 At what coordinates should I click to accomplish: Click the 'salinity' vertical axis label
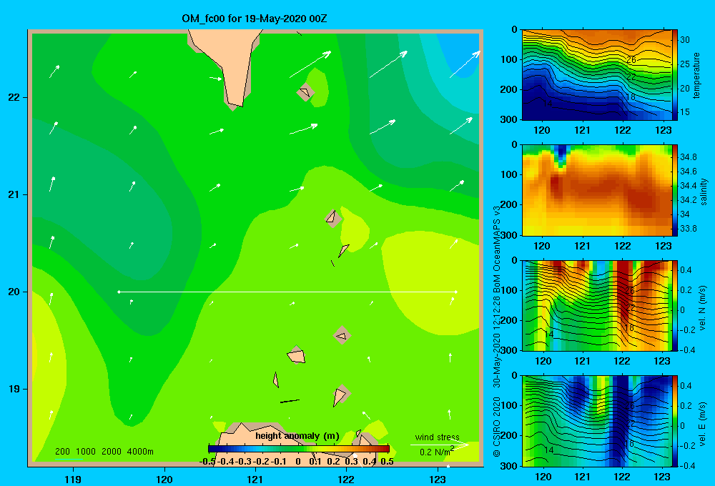pos(704,192)
